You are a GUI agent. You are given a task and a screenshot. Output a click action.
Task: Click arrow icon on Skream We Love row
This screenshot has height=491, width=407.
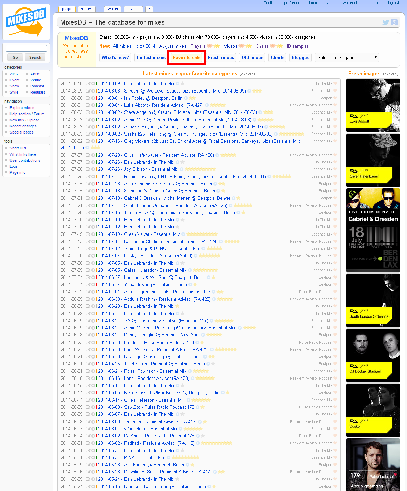coord(93,91)
